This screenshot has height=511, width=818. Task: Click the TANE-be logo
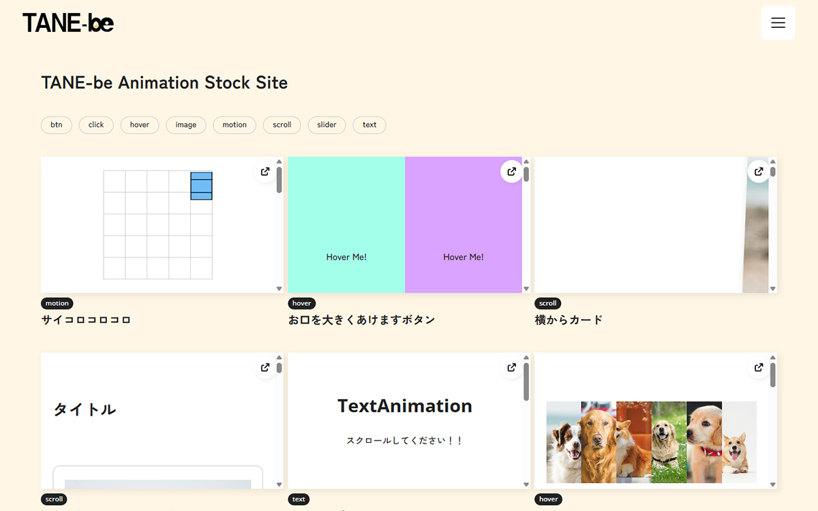tap(67, 22)
